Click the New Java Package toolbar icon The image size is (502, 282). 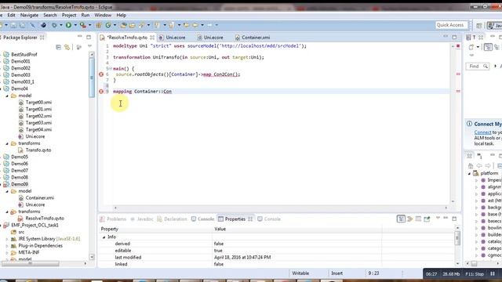99,25
